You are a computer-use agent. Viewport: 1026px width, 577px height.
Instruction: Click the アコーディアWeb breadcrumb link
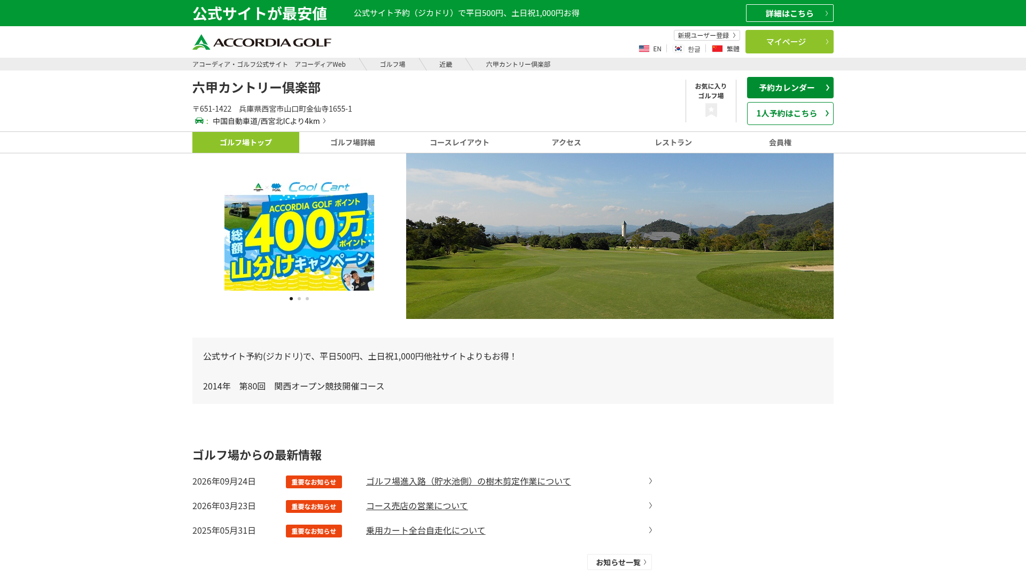coord(269,64)
